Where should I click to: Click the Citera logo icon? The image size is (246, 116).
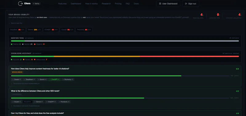tap(20, 4)
